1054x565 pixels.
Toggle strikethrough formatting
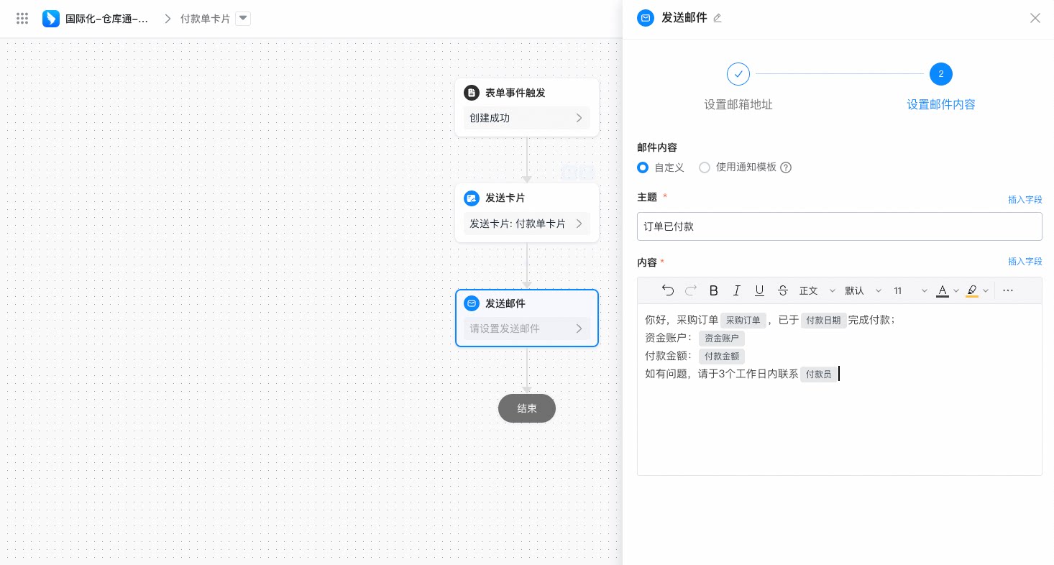[783, 290]
